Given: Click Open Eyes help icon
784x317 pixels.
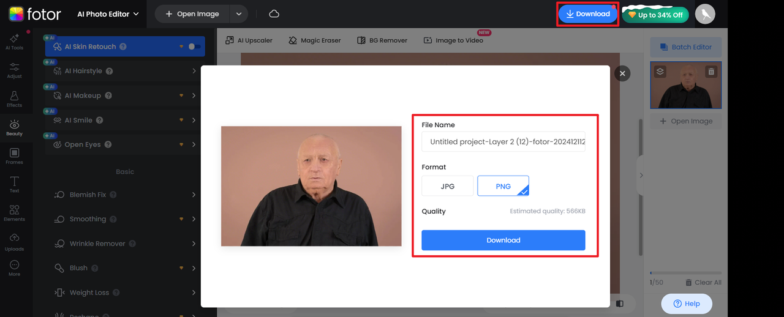Looking at the screenshot, I should click(108, 144).
